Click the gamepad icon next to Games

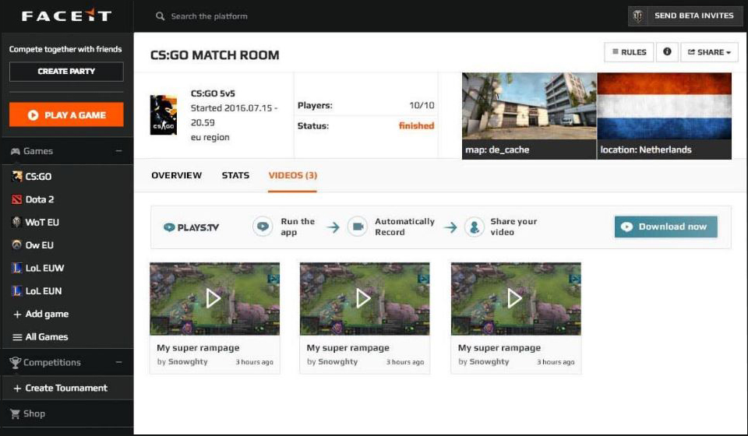tap(16, 151)
